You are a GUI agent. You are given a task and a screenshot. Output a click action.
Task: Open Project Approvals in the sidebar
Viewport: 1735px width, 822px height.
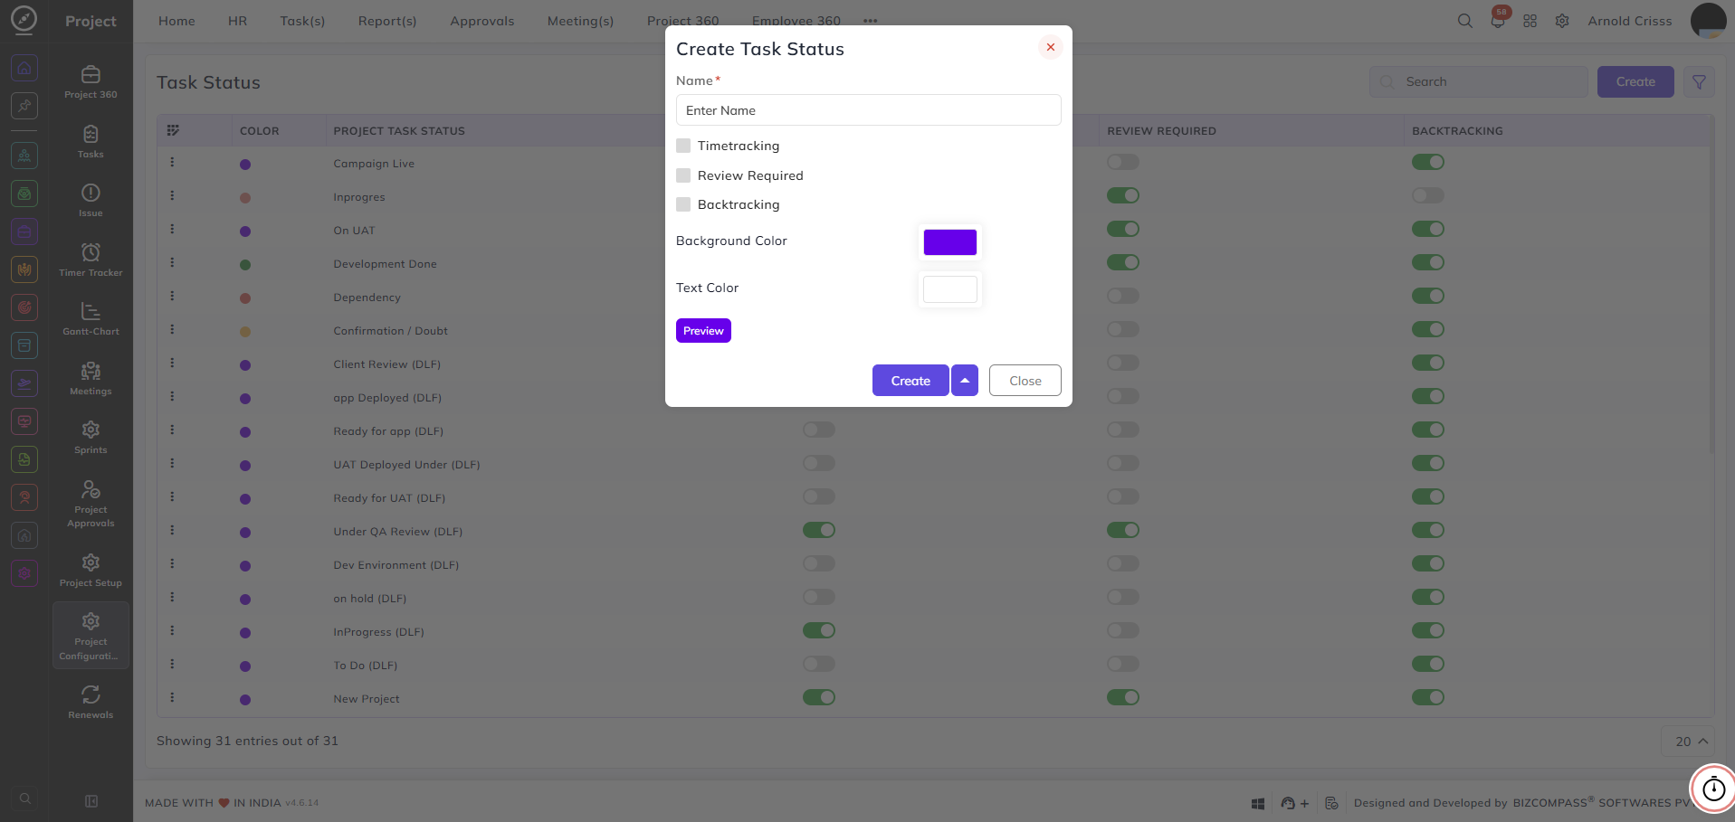(91, 504)
